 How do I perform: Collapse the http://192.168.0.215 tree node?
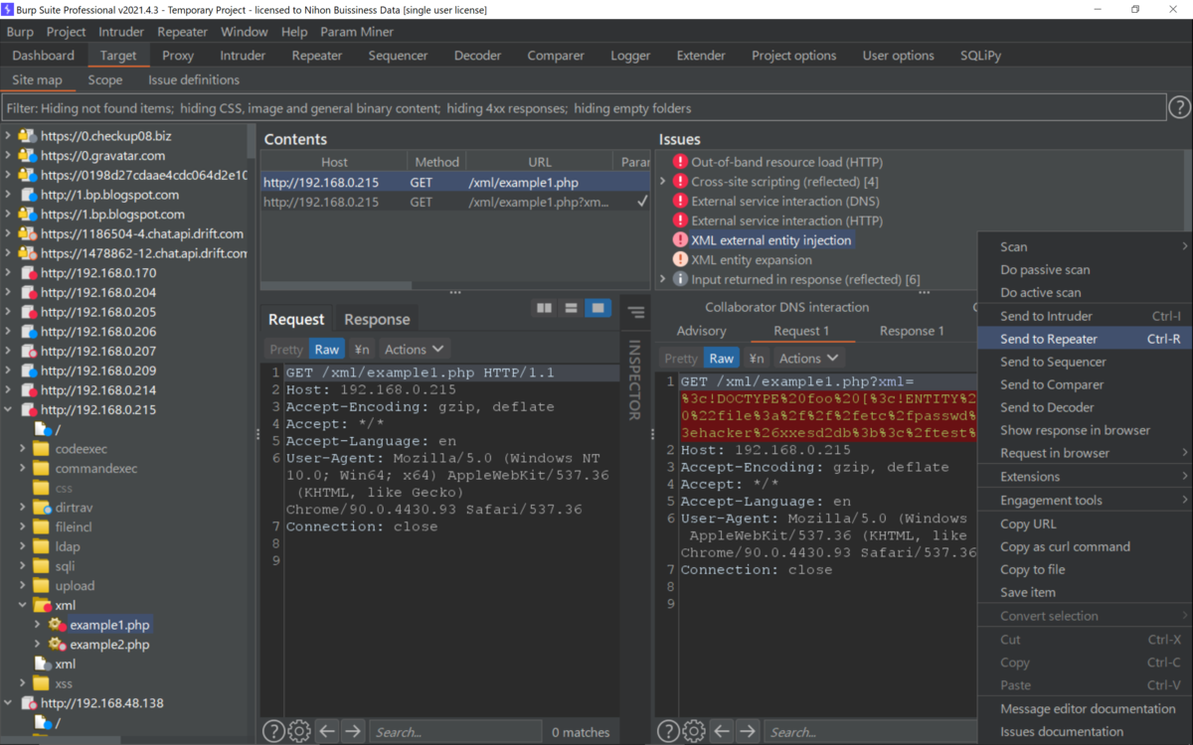(x=9, y=409)
